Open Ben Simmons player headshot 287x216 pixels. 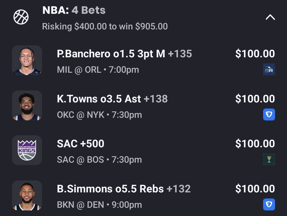27,196
